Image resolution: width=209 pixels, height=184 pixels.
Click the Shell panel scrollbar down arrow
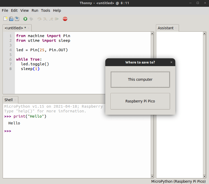152,176
